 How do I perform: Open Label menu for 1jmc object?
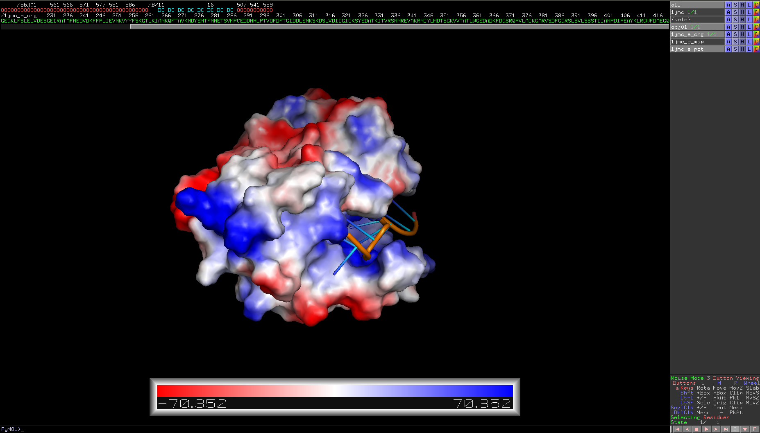coord(749,12)
